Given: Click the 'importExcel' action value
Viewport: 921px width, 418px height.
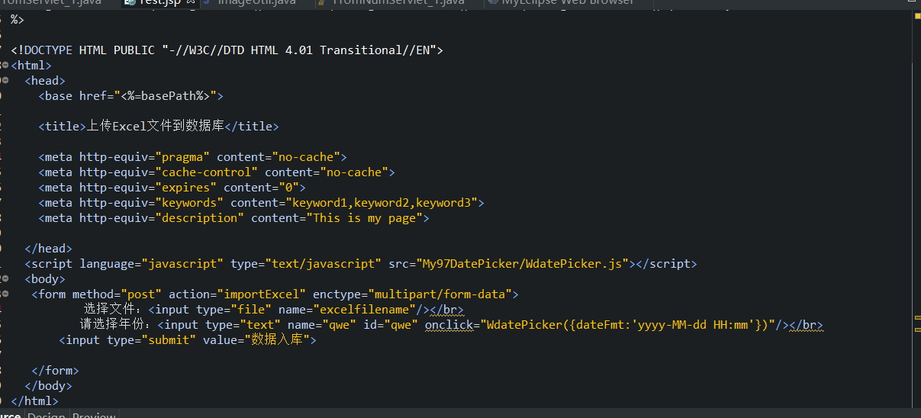Looking at the screenshot, I should (261, 294).
